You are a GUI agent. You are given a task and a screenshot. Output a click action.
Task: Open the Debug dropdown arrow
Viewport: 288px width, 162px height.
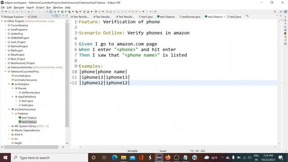58,12
